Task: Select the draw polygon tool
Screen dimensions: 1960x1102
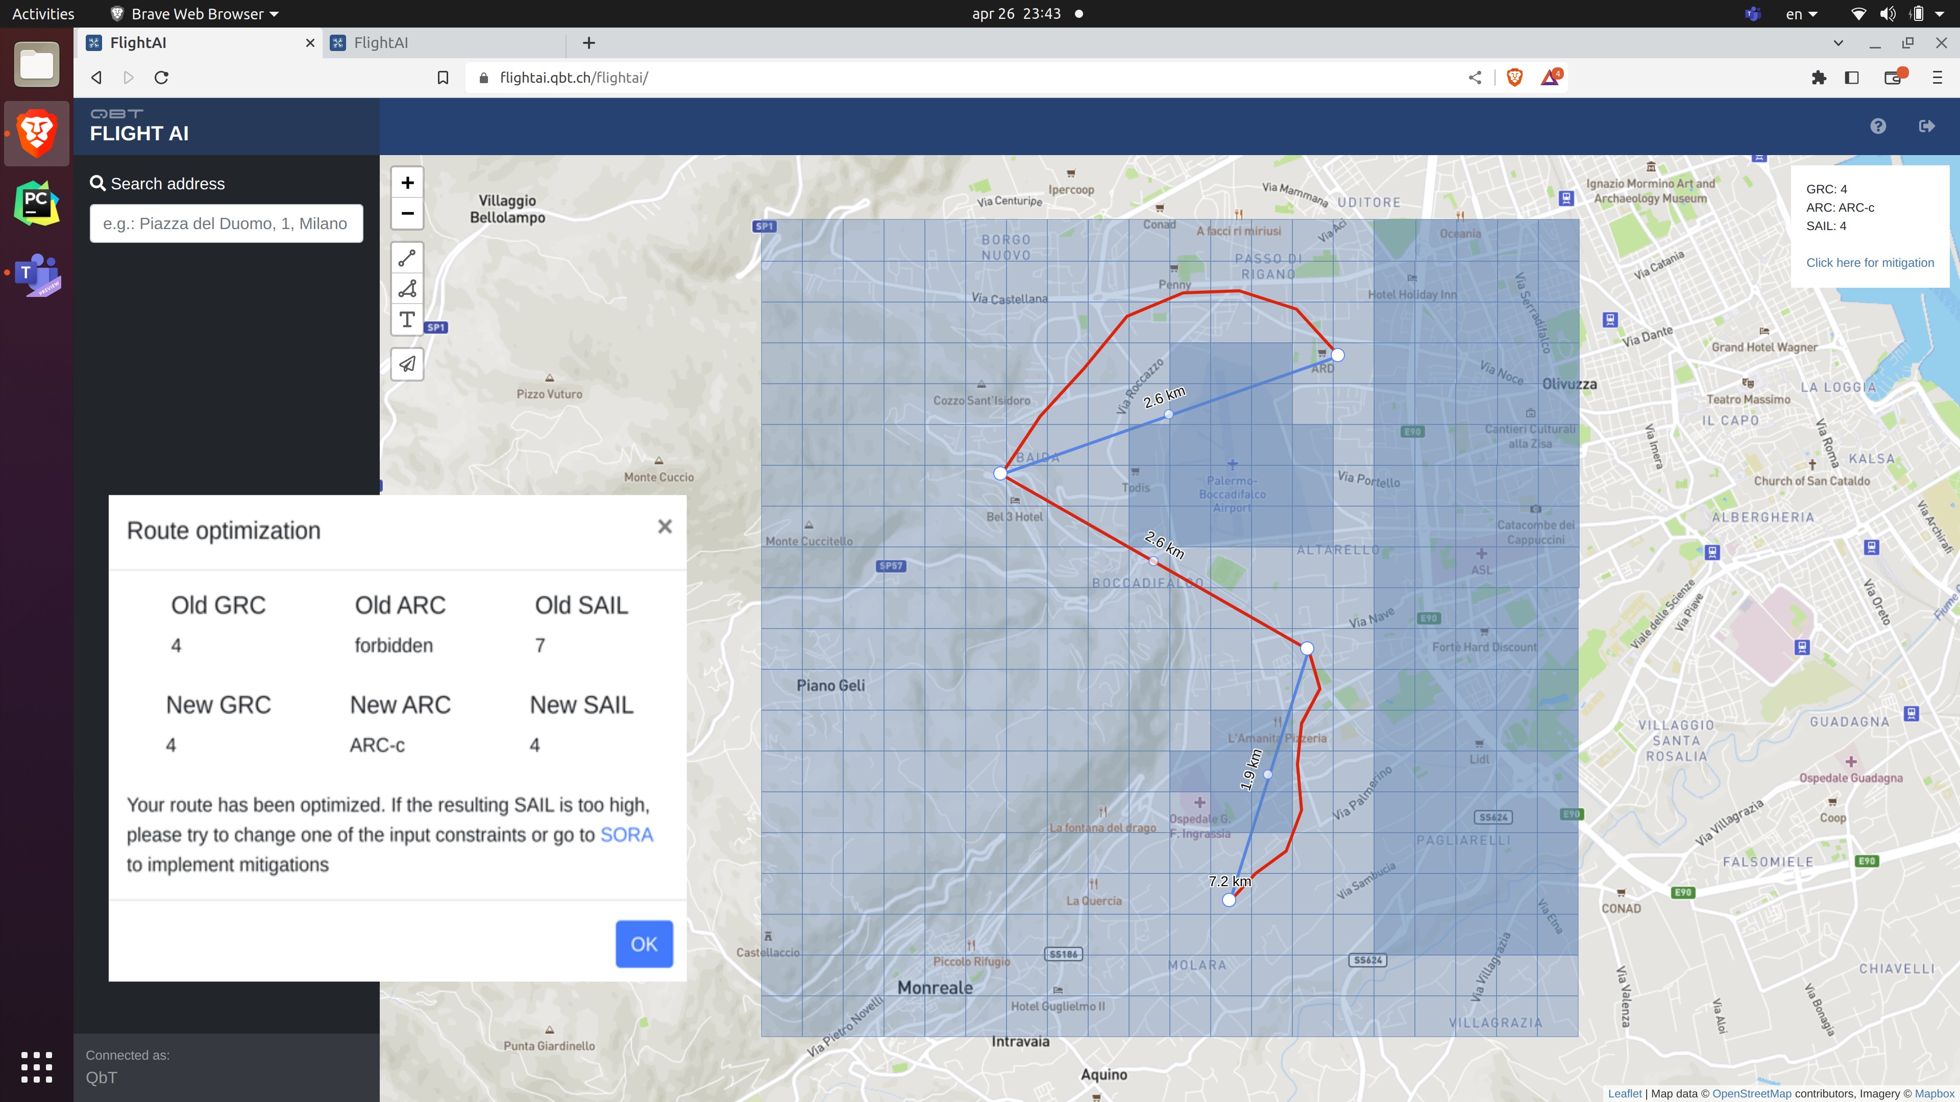Action: click(x=407, y=289)
